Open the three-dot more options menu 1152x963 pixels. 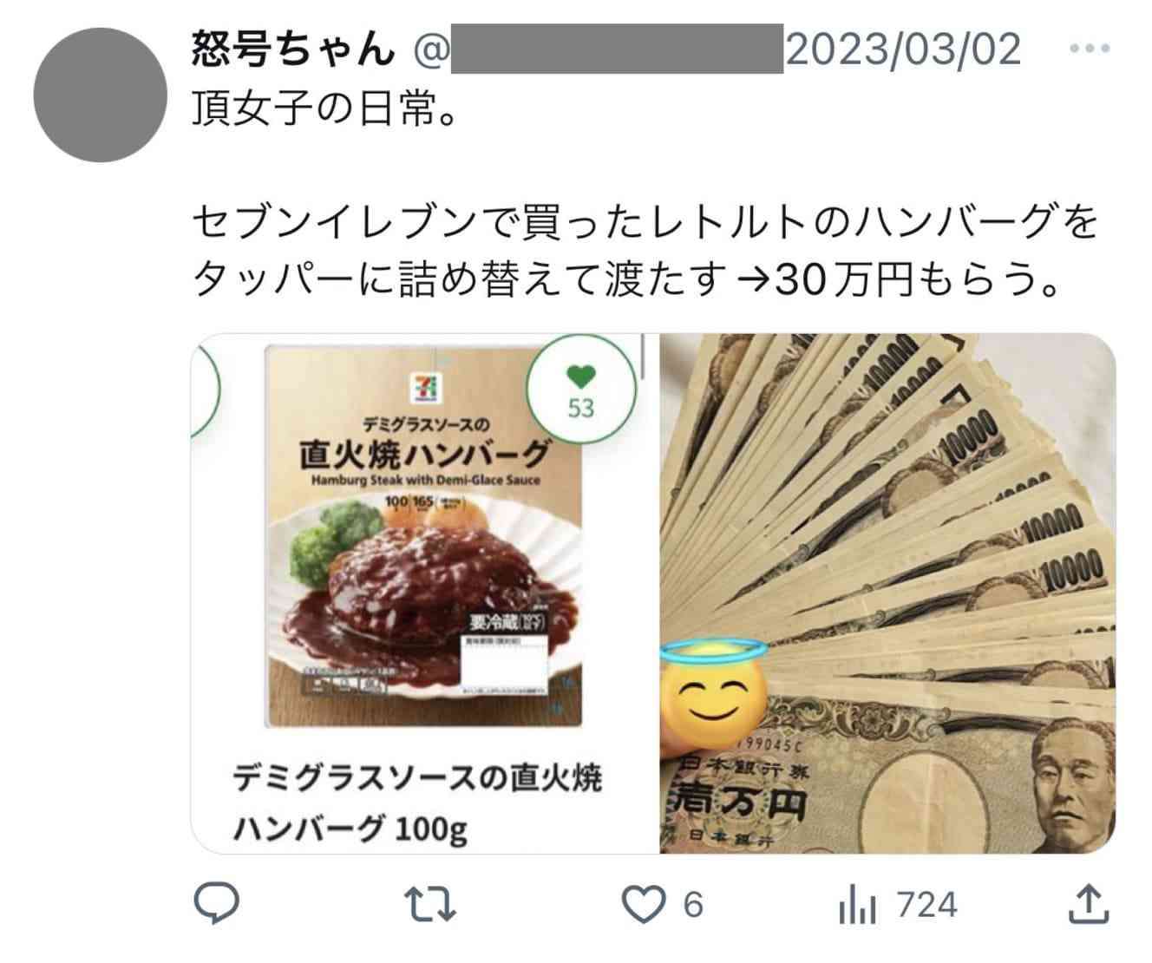tap(1090, 49)
